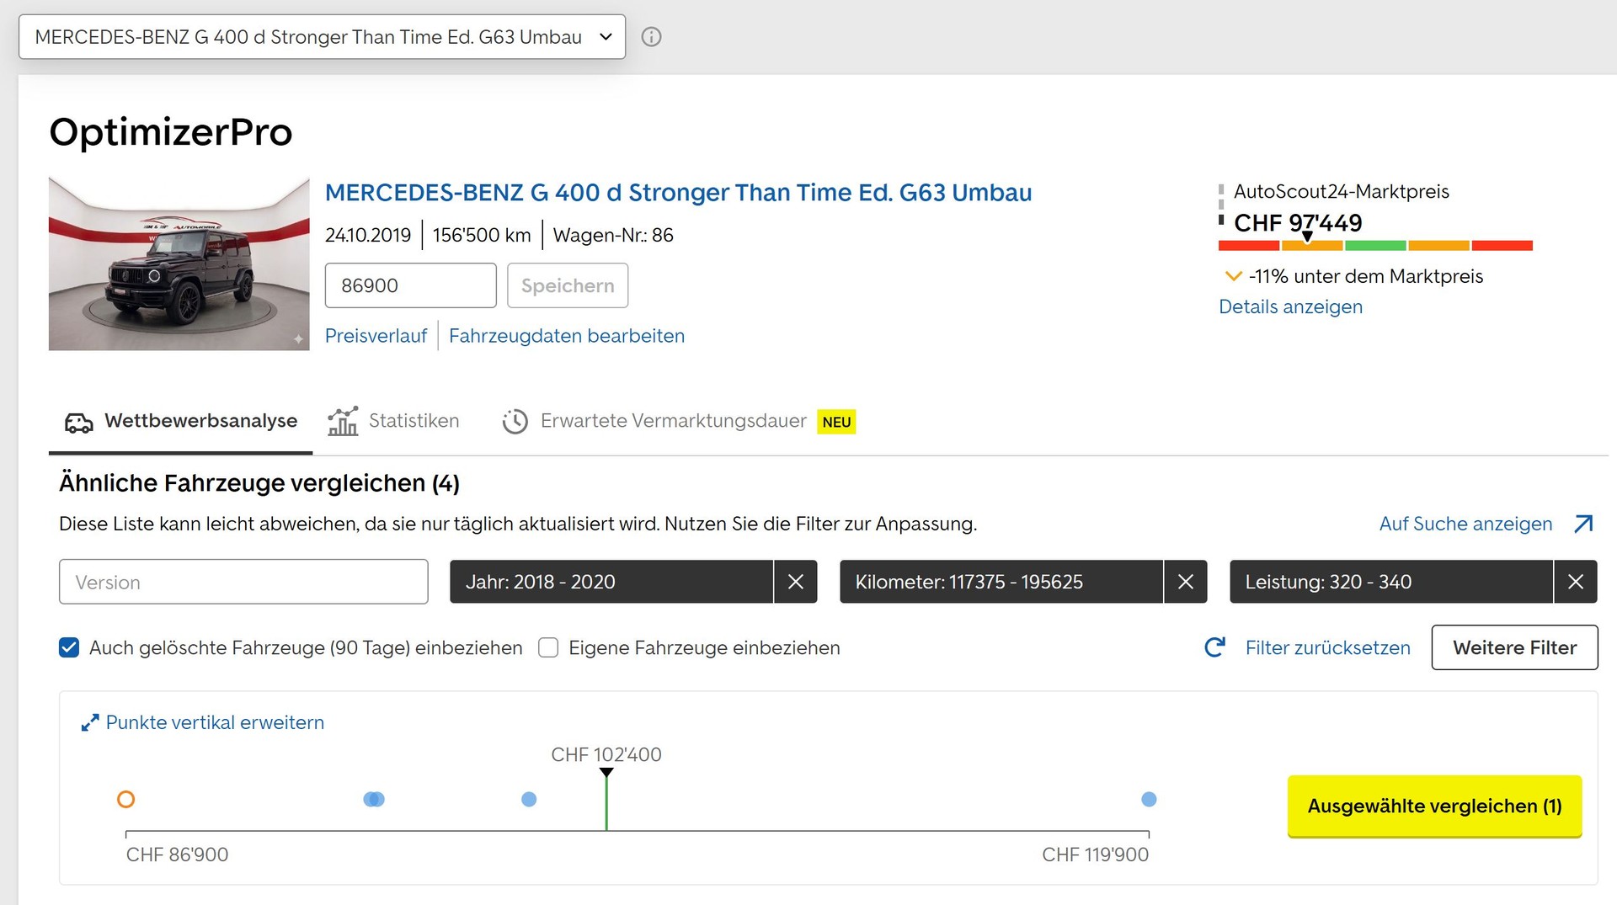Click the blue data point near CHF 119'900
This screenshot has width=1617, height=905.
click(x=1149, y=799)
